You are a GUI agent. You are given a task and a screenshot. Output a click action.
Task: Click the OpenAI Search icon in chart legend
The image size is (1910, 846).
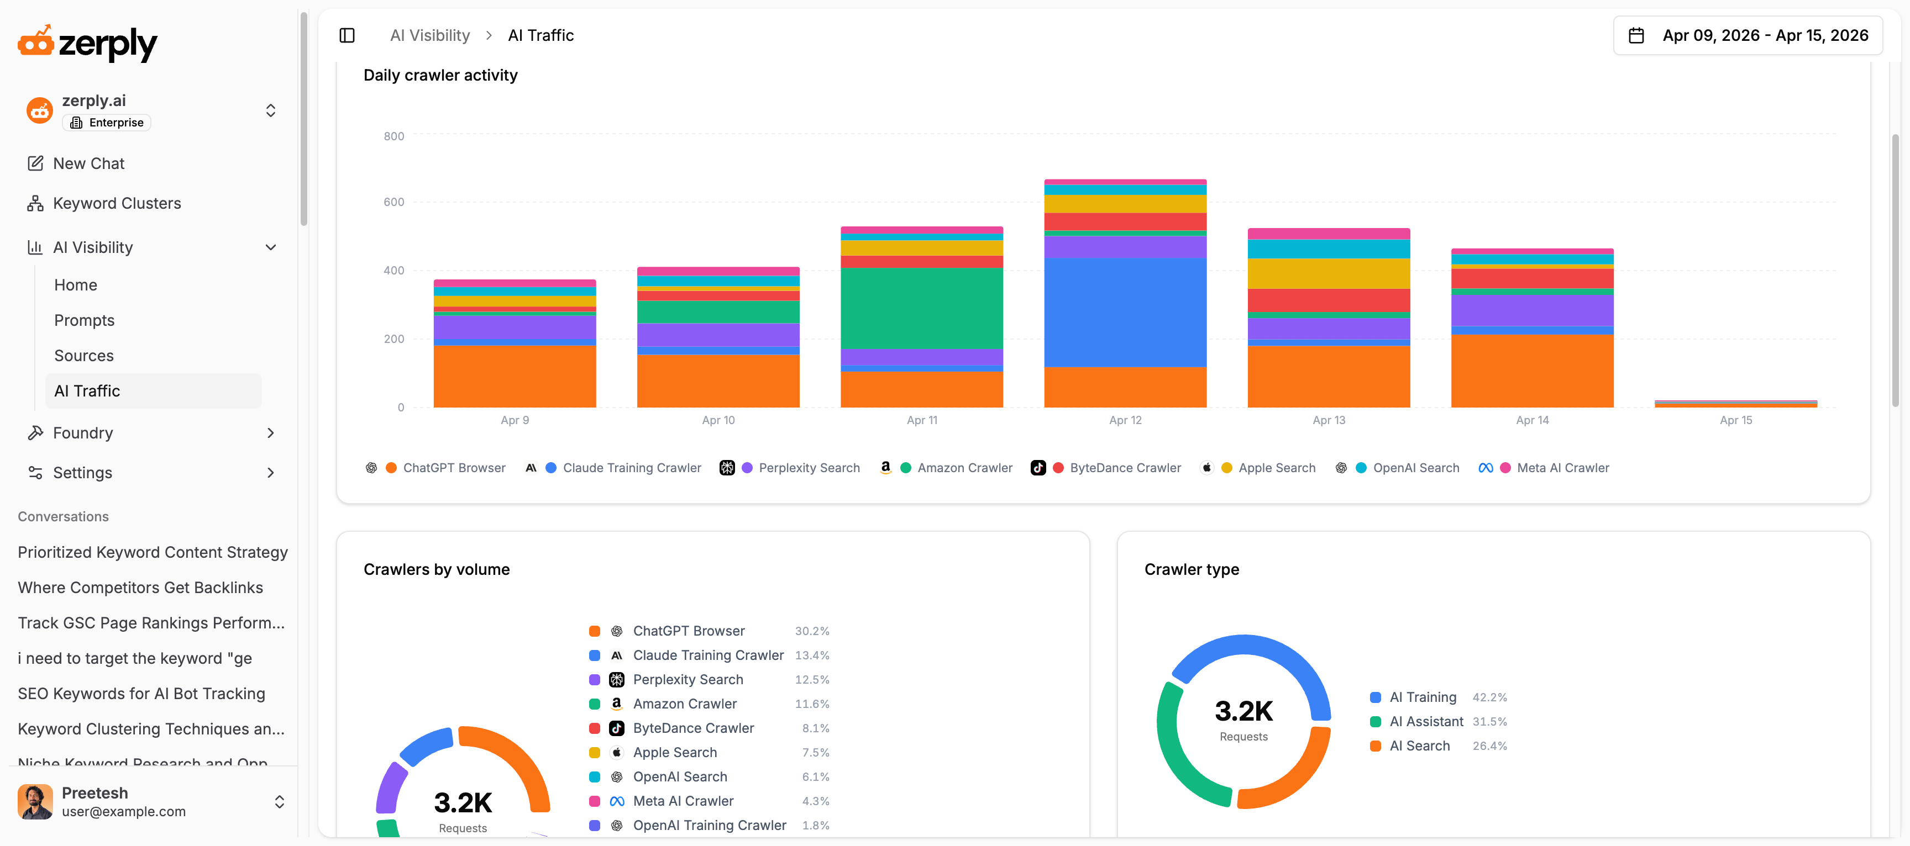1341,467
